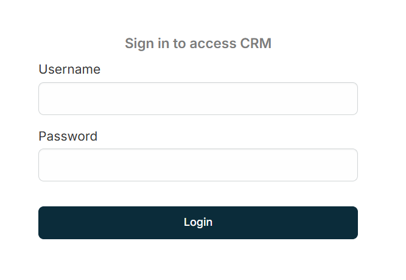Click inside the empty box above the Login button

tap(198, 165)
